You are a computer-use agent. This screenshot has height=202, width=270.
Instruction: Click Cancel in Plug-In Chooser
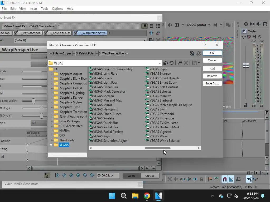pyautogui.click(x=212, y=60)
